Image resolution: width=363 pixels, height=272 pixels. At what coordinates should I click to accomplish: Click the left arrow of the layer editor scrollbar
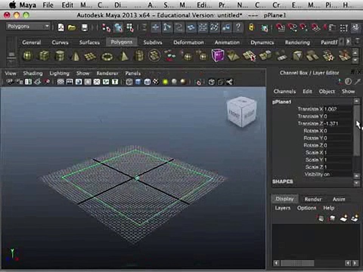point(276,263)
